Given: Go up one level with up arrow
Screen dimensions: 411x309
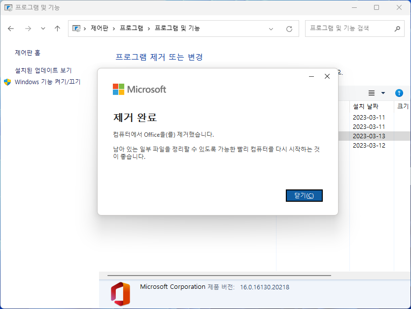Looking at the screenshot, I should click(57, 29).
